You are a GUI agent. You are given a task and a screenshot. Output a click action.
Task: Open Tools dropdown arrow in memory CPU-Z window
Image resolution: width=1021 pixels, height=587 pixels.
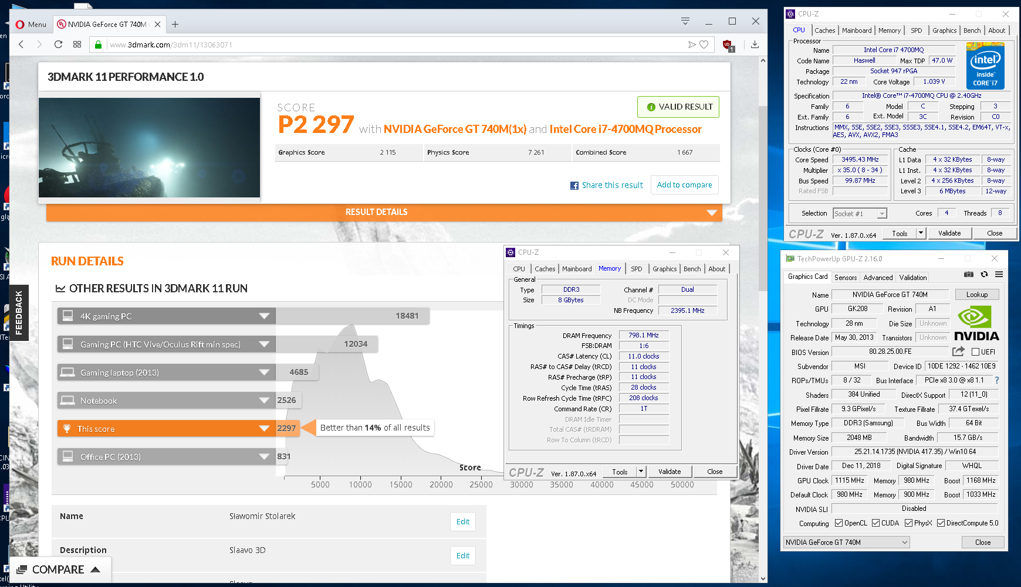point(641,472)
